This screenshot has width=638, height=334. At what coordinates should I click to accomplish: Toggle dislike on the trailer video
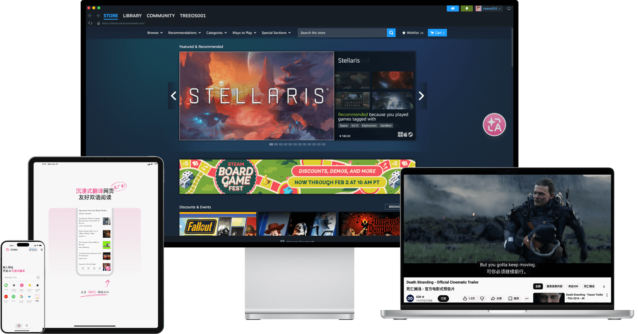point(482,299)
